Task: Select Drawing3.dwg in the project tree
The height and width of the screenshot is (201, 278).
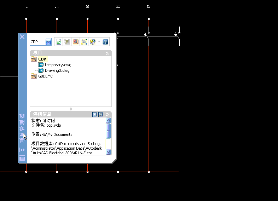Action: click(x=57, y=70)
